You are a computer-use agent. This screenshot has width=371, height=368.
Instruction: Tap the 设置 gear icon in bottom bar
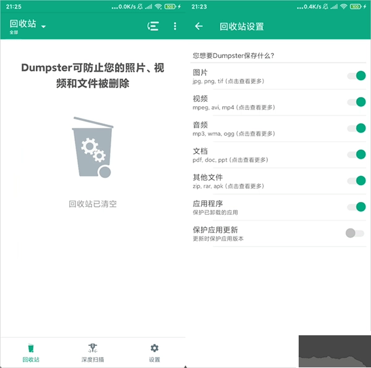coord(155,348)
